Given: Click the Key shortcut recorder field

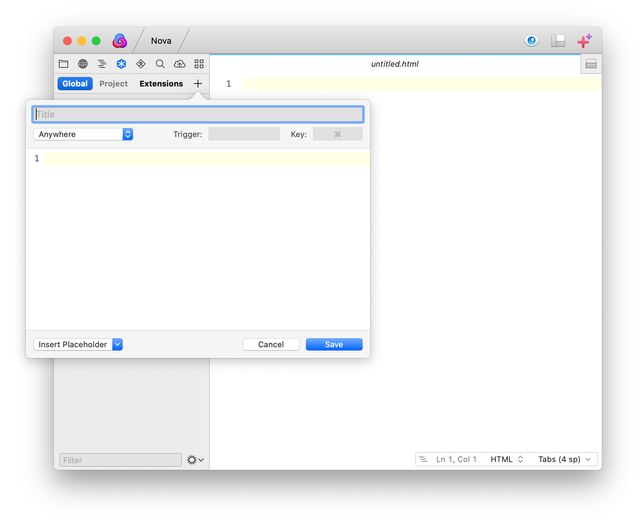Looking at the screenshot, I should click(x=338, y=134).
